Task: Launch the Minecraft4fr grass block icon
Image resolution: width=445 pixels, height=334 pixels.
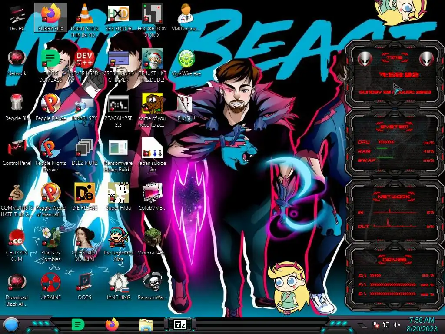Action: (x=153, y=242)
